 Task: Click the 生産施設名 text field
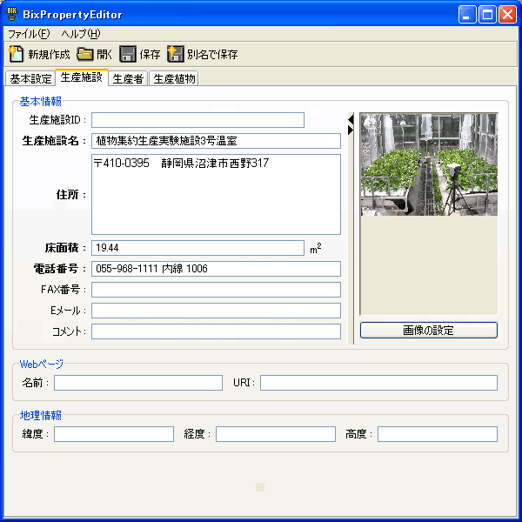pyautogui.click(x=216, y=141)
